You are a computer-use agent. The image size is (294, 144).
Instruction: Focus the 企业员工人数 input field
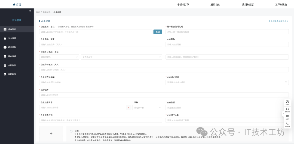(227, 120)
